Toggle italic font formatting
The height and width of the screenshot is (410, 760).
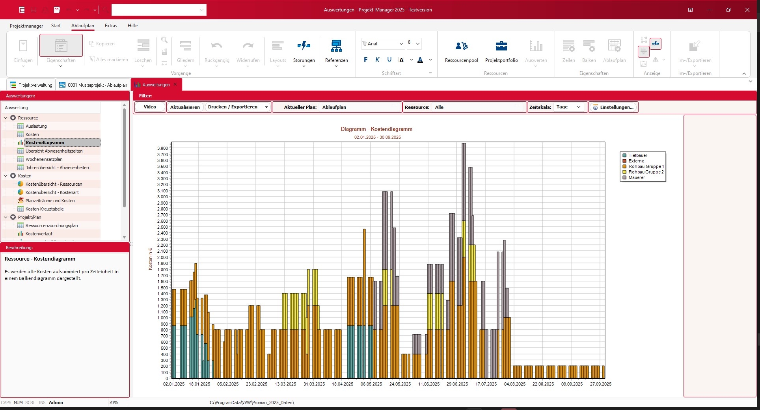click(377, 60)
